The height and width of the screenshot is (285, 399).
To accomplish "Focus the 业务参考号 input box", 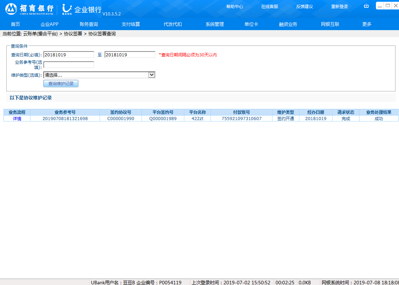I will pos(69,65).
